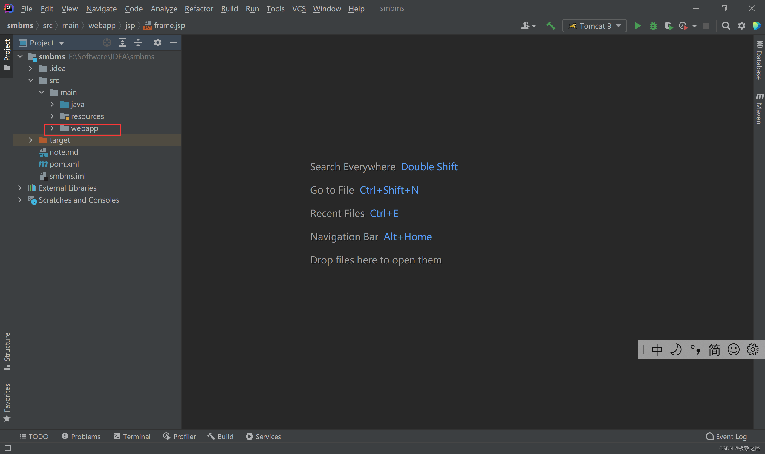Expand the resources folder

point(52,116)
